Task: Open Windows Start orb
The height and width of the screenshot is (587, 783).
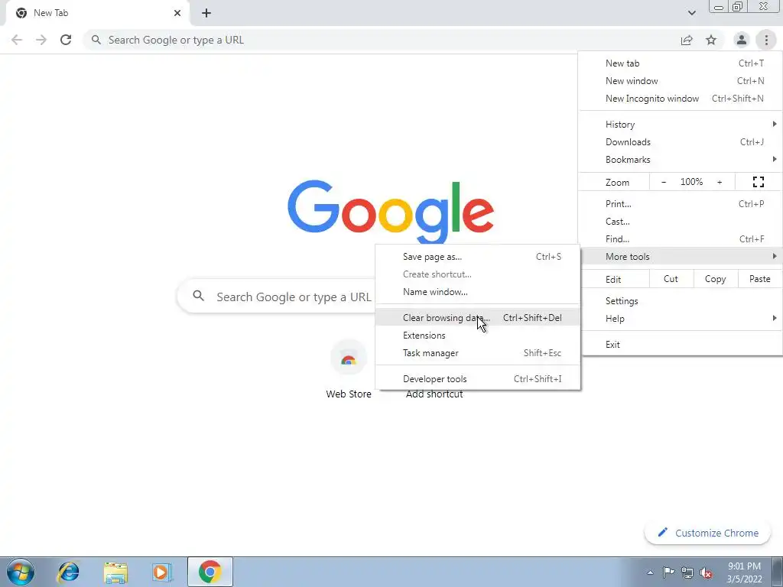Action: 21,572
